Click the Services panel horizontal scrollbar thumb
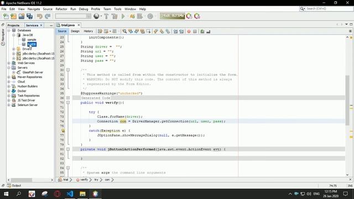 22,180
